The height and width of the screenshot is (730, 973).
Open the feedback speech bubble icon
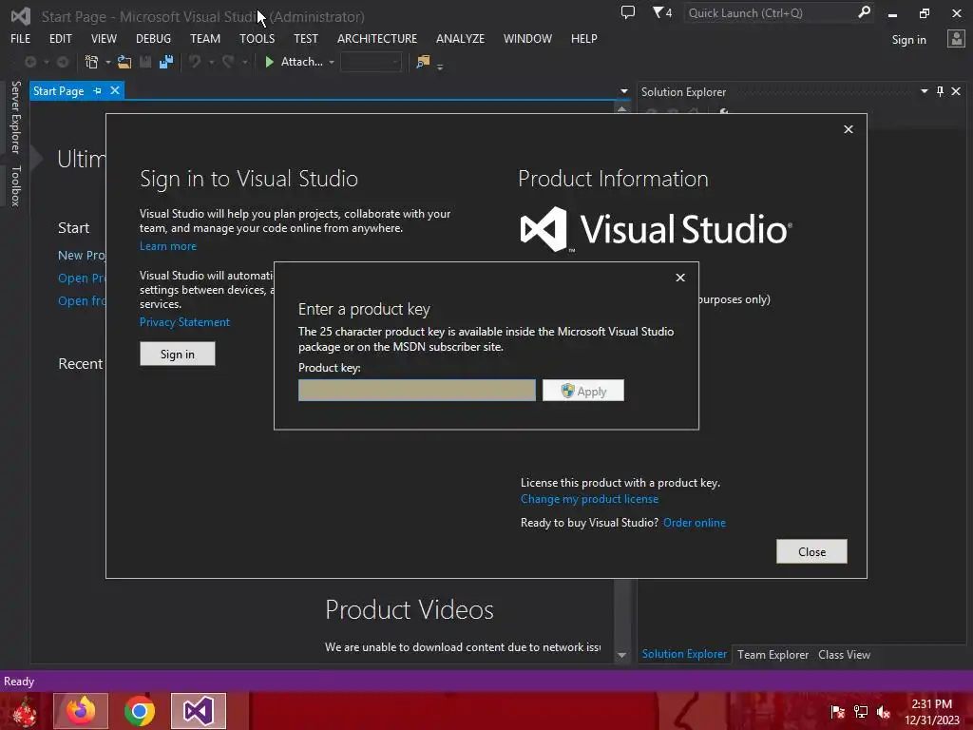(628, 12)
